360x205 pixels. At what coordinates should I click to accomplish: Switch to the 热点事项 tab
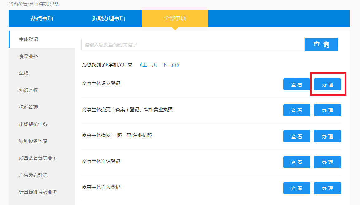tap(42, 19)
